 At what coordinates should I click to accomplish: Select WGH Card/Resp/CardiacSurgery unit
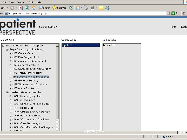(x=33, y=127)
